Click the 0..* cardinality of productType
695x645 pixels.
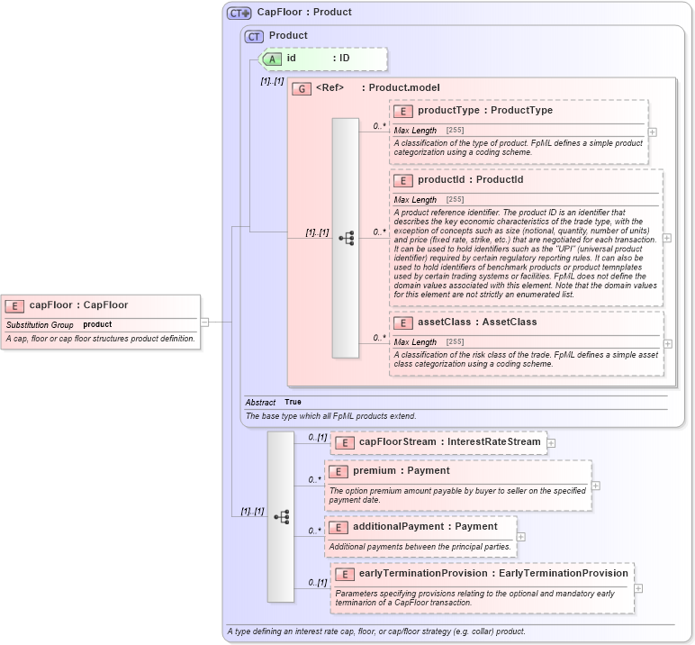point(379,126)
